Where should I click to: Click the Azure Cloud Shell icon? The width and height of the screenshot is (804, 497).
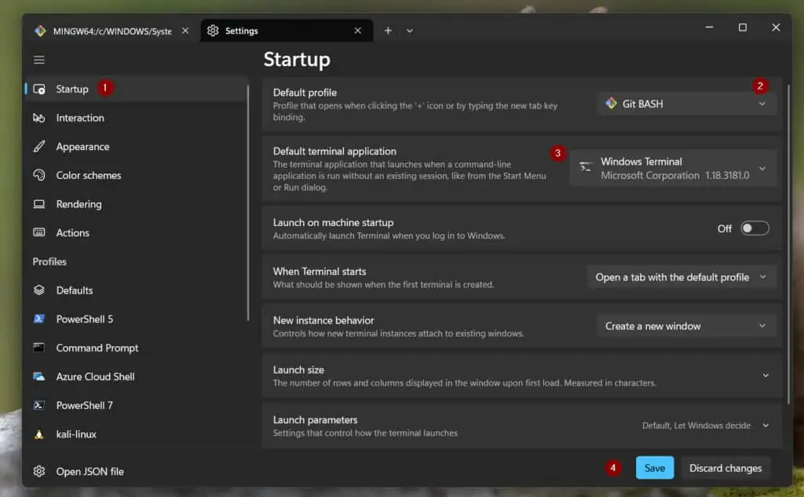(39, 376)
